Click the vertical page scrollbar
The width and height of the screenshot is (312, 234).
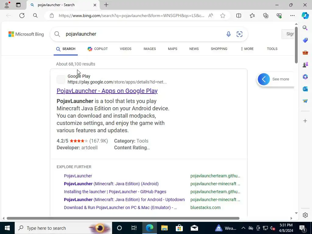click(296, 45)
